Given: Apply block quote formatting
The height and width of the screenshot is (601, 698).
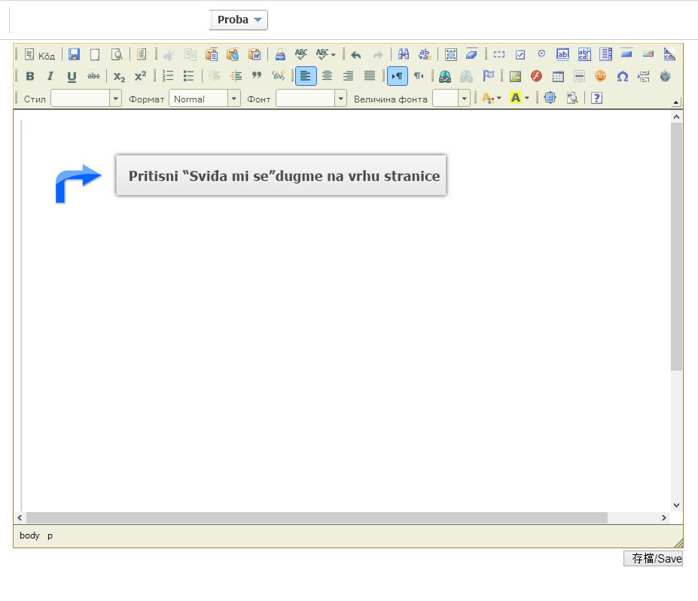Looking at the screenshot, I should tap(257, 76).
